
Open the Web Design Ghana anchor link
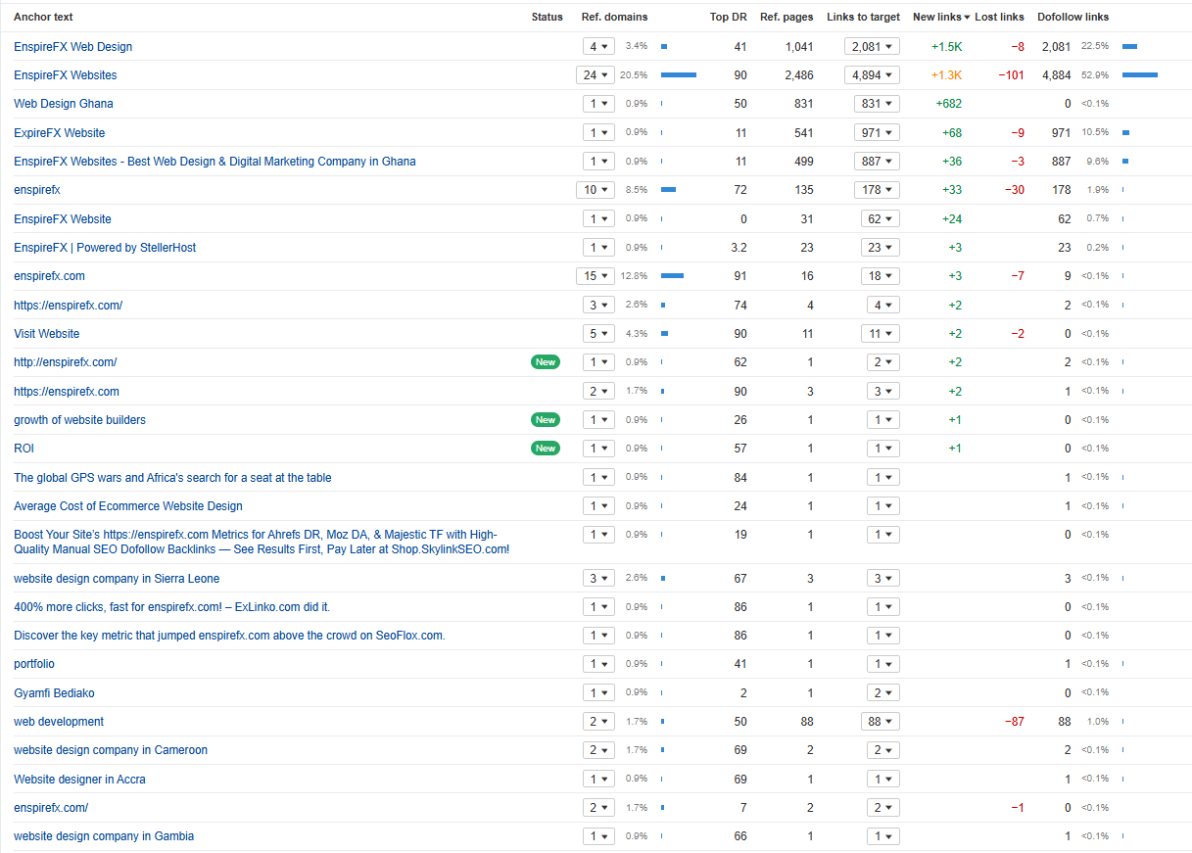coord(64,104)
